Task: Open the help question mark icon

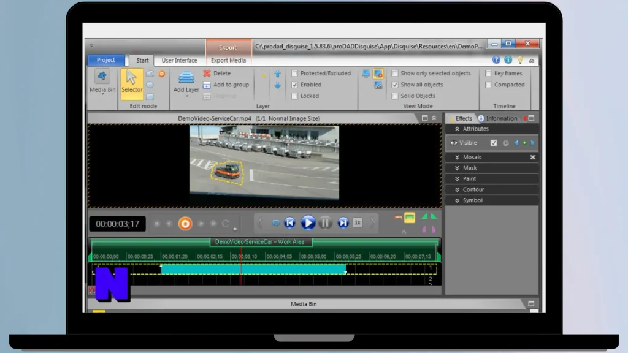Action: (496, 59)
